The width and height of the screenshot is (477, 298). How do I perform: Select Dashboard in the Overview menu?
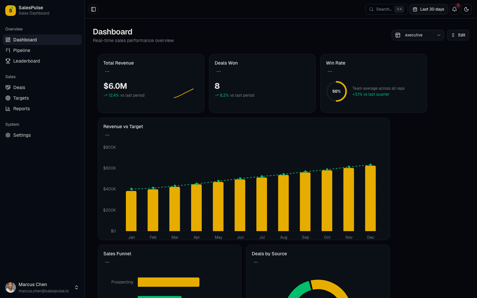click(25, 40)
